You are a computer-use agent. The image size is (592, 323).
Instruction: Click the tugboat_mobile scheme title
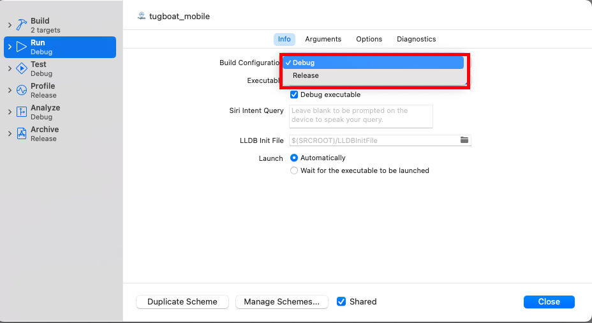[x=179, y=16]
